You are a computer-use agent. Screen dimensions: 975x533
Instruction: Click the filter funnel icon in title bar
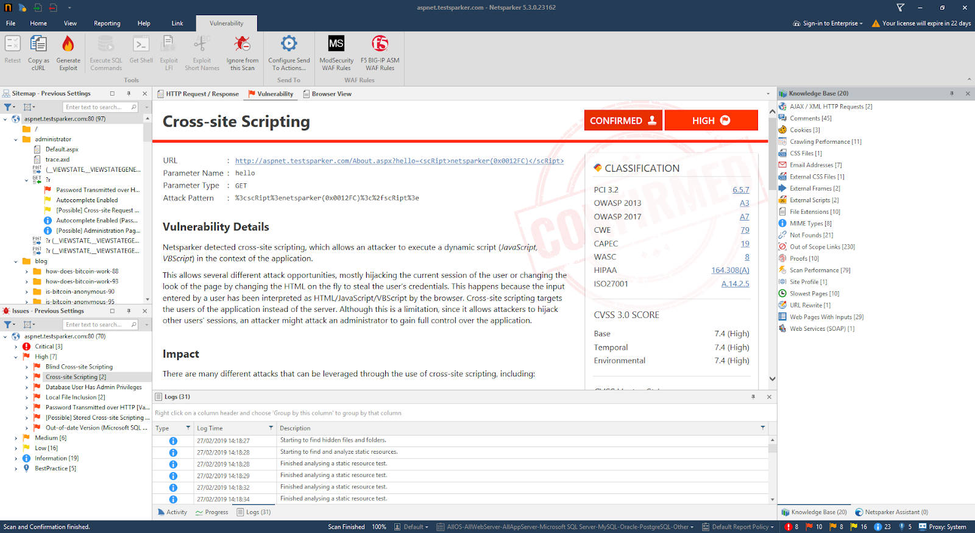click(x=900, y=7)
